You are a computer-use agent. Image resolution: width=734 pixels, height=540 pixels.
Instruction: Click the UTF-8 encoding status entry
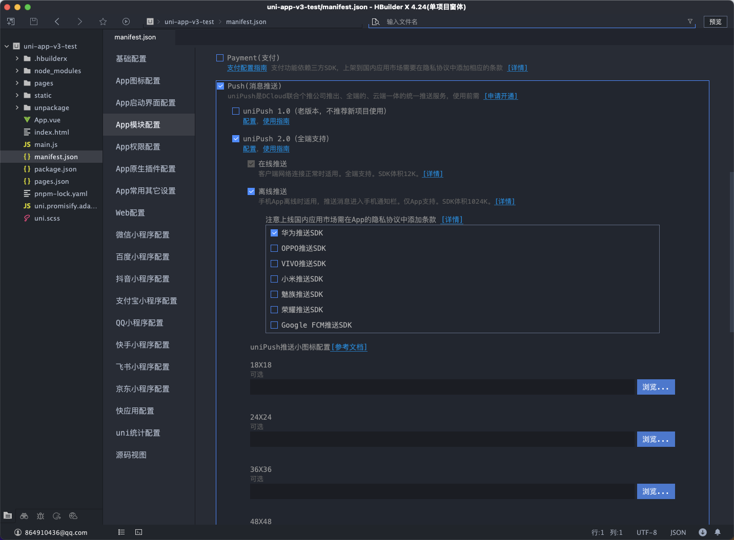647,532
